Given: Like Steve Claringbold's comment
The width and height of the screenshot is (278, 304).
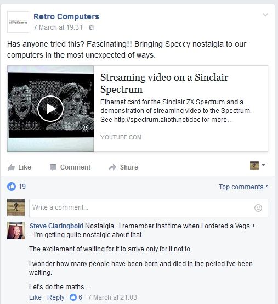Looking at the screenshot, I should [35, 297].
